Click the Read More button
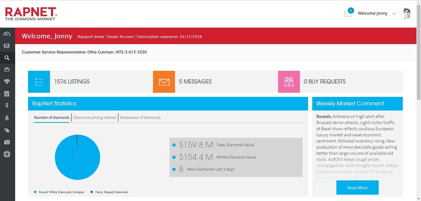Image resolution: width=421 pixels, height=201 pixels. tap(357, 187)
